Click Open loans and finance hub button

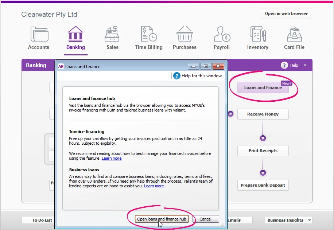pyautogui.click(x=162, y=219)
